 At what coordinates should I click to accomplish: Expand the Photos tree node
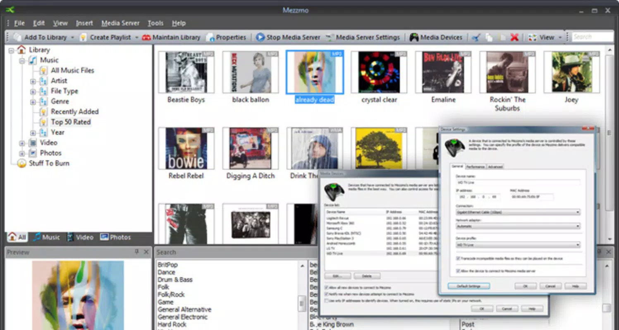pyautogui.click(x=22, y=153)
